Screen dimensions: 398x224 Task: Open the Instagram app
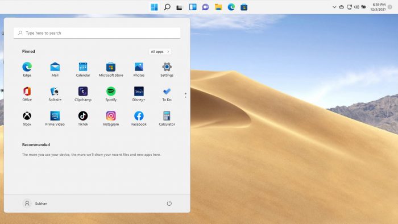click(111, 118)
